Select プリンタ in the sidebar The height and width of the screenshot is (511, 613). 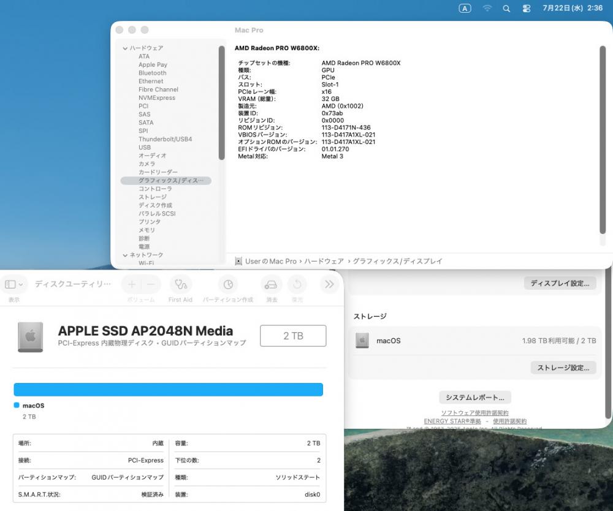pyautogui.click(x=150, y=222)
